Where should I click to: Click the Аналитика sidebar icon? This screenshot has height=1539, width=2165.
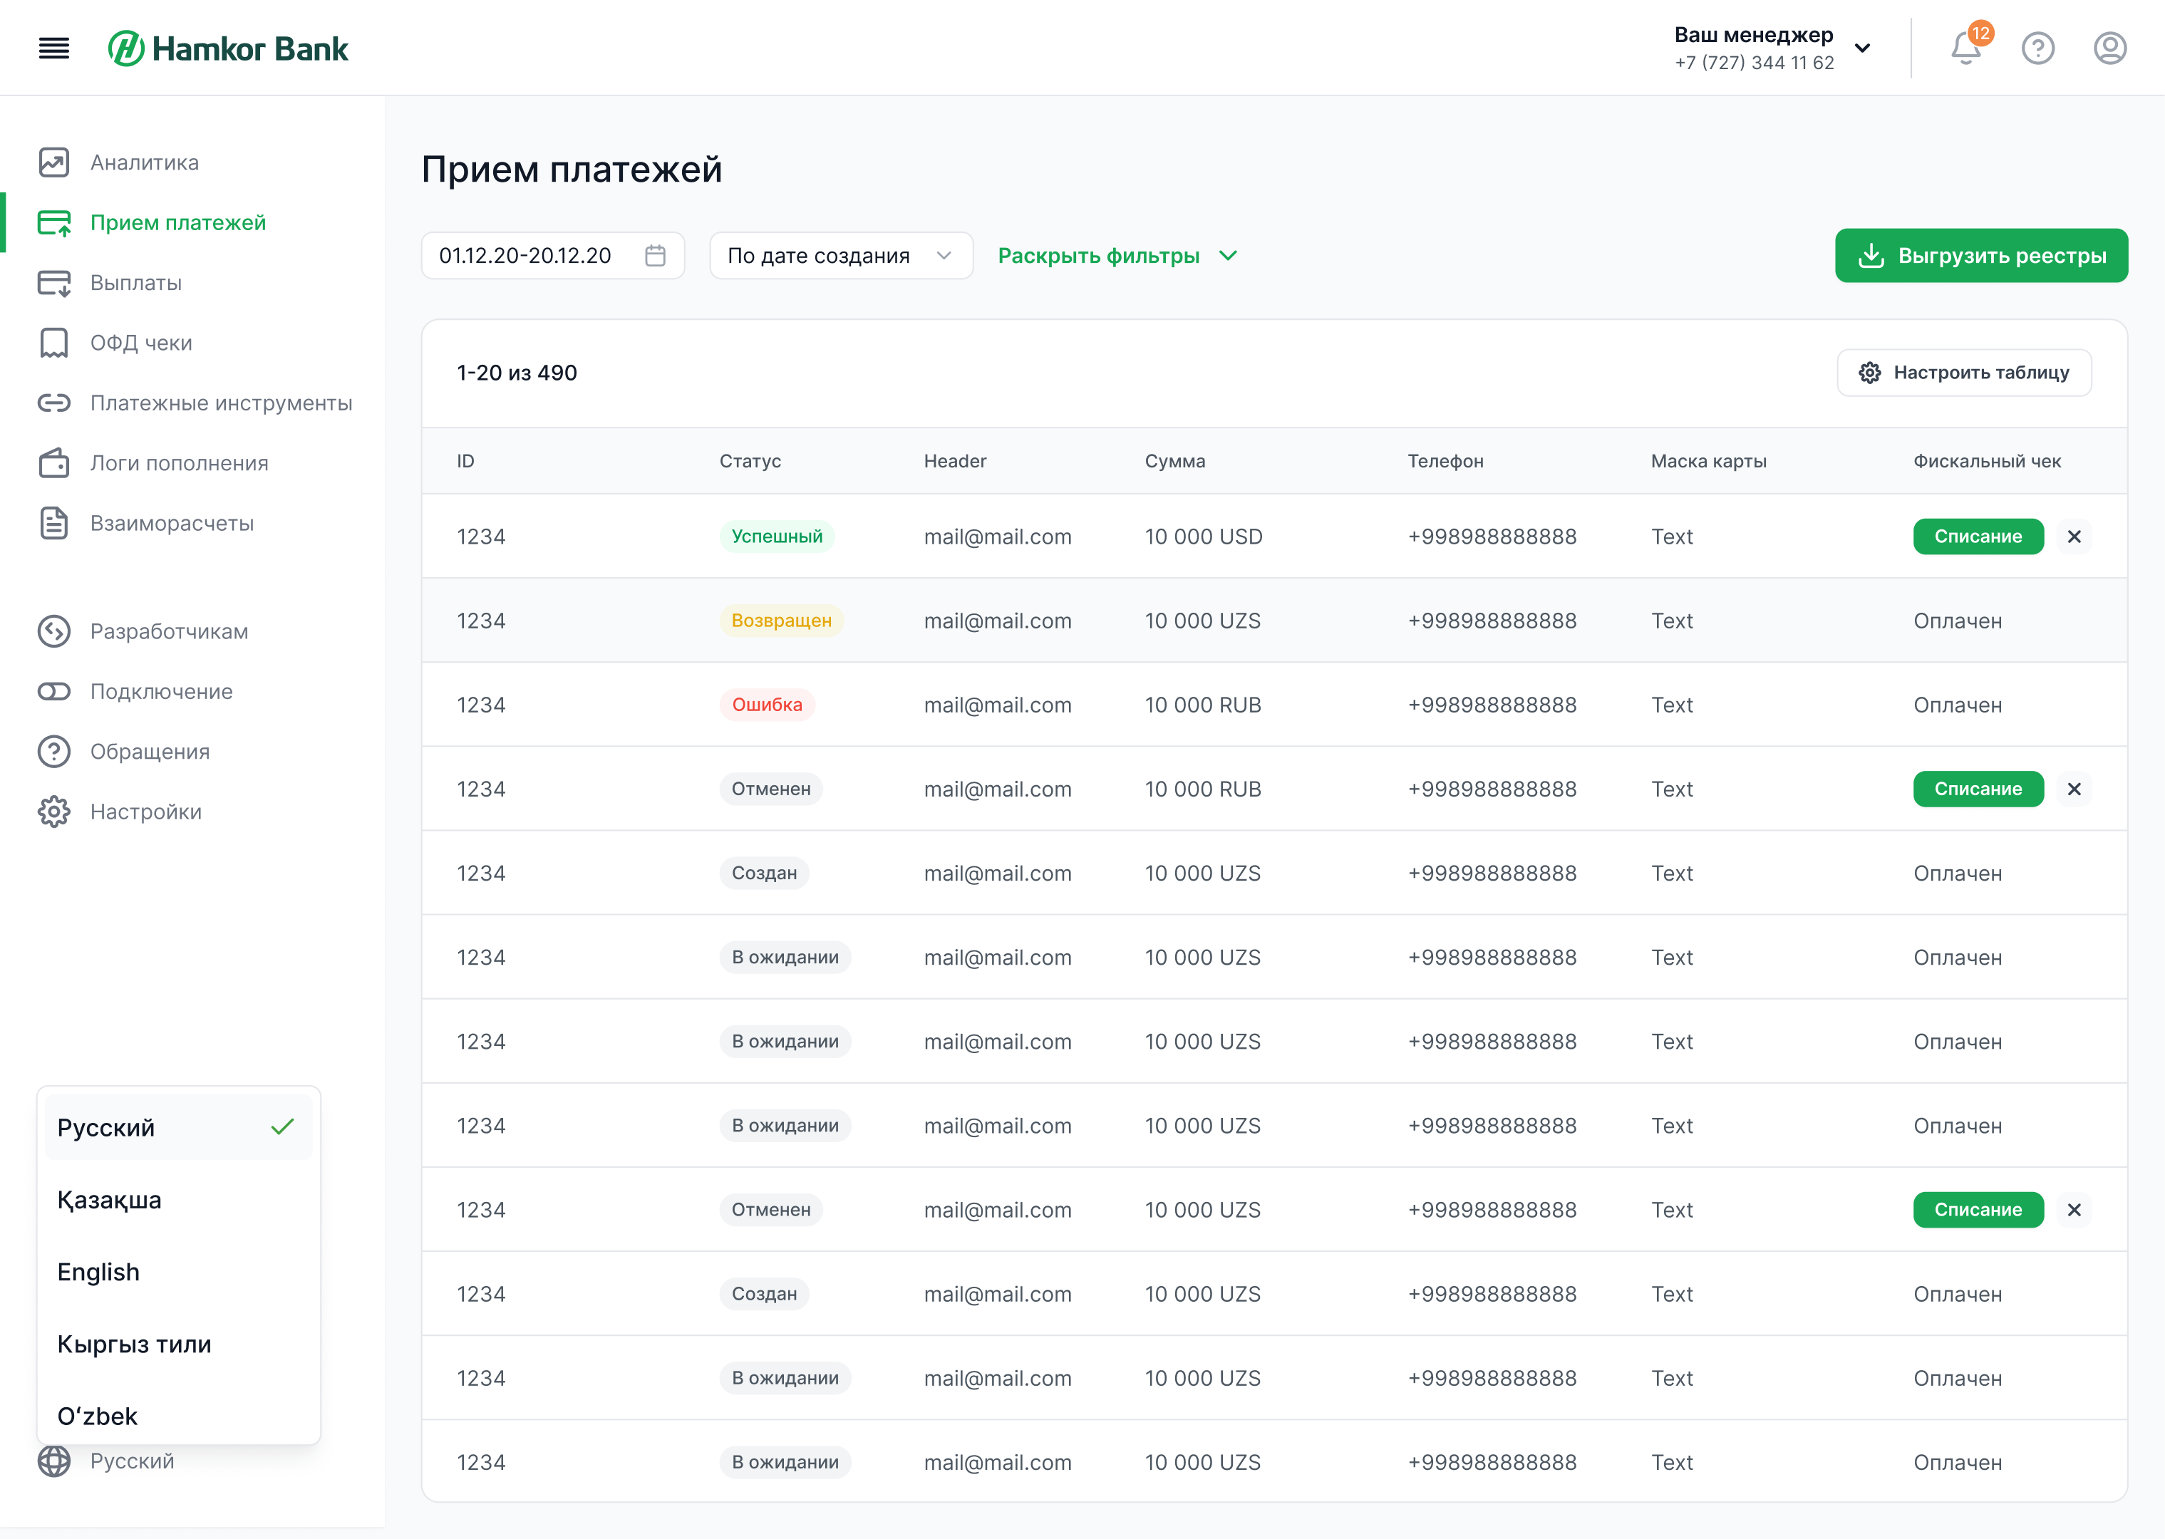54,163
